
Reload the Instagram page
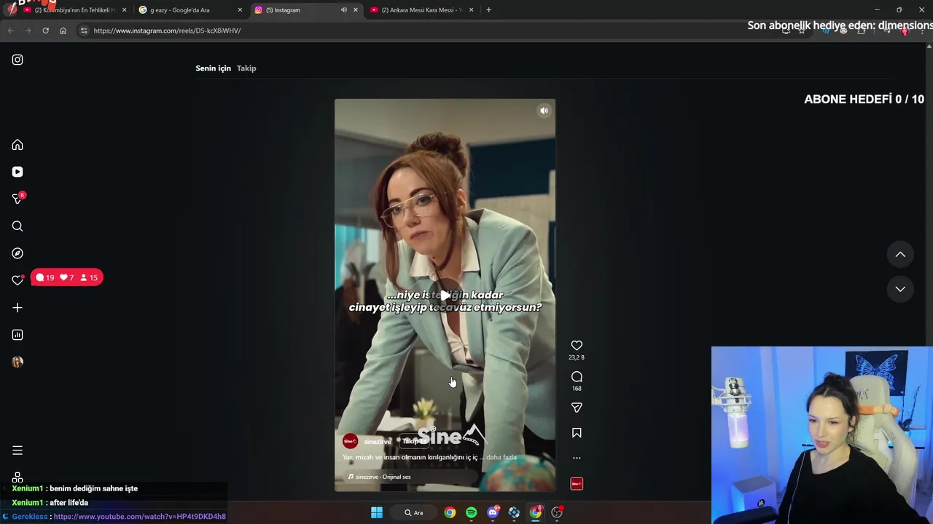click(x=45, y=31)
